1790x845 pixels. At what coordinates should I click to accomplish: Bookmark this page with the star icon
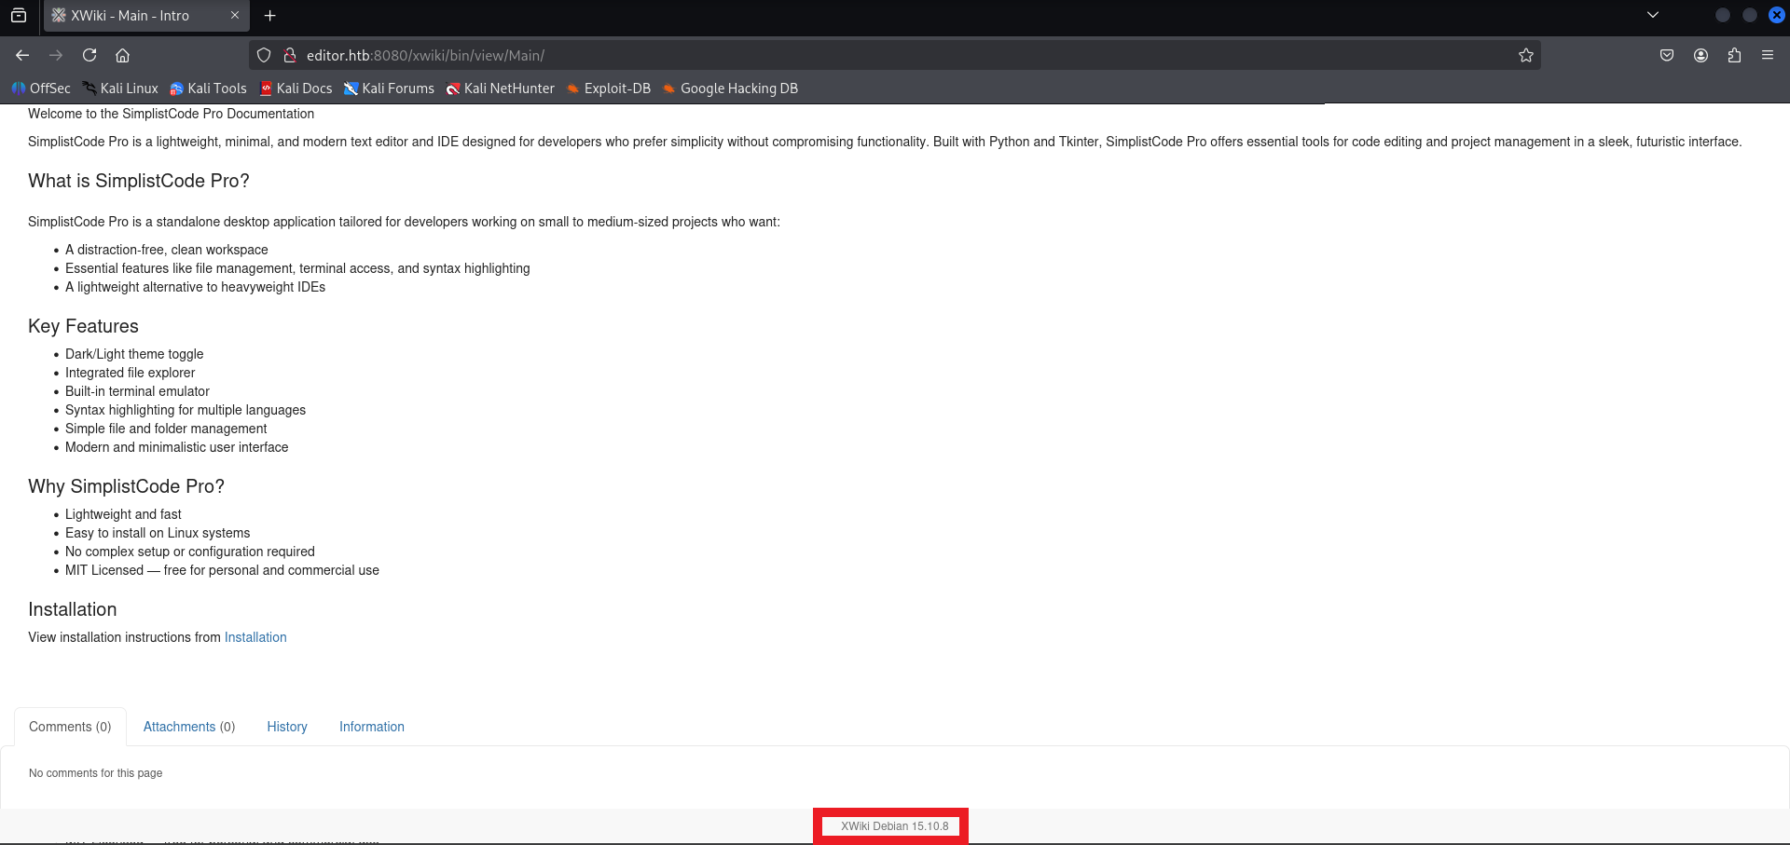pos(1526,55)
